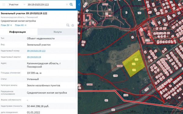Select the highlighted parcel label 122 on the map
183x114 pixels.
(134, 64)
